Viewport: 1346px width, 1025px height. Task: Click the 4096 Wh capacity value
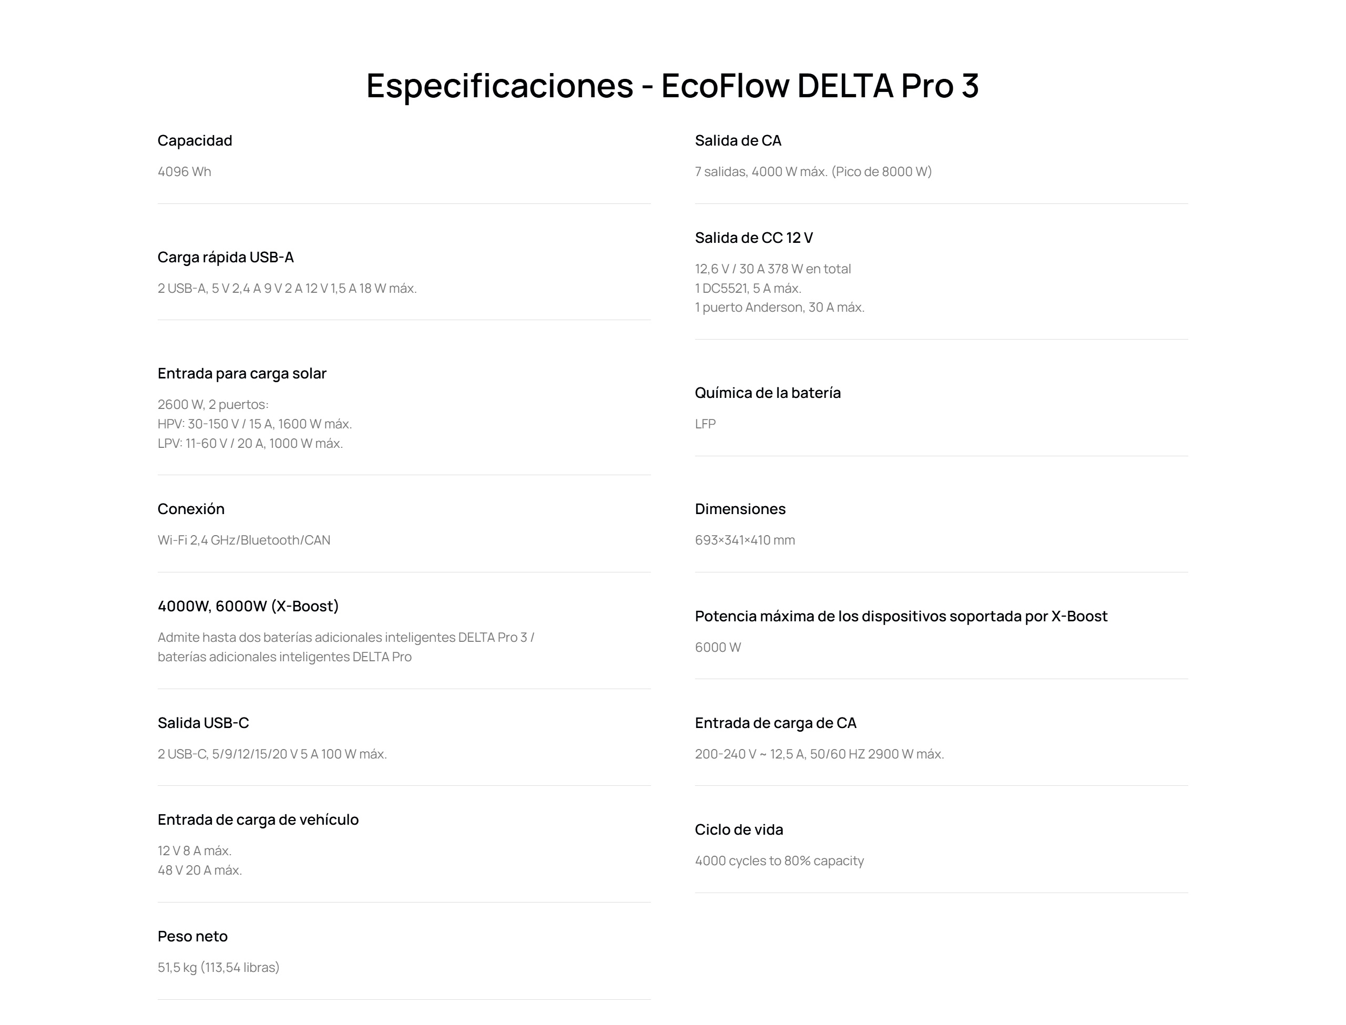pos(184,171)
